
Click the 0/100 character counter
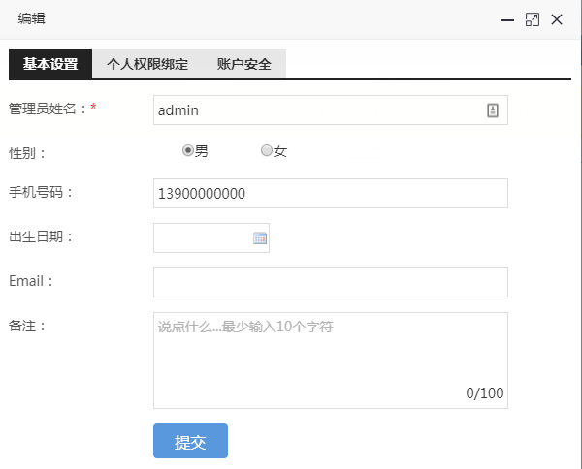tap(485, 393)
